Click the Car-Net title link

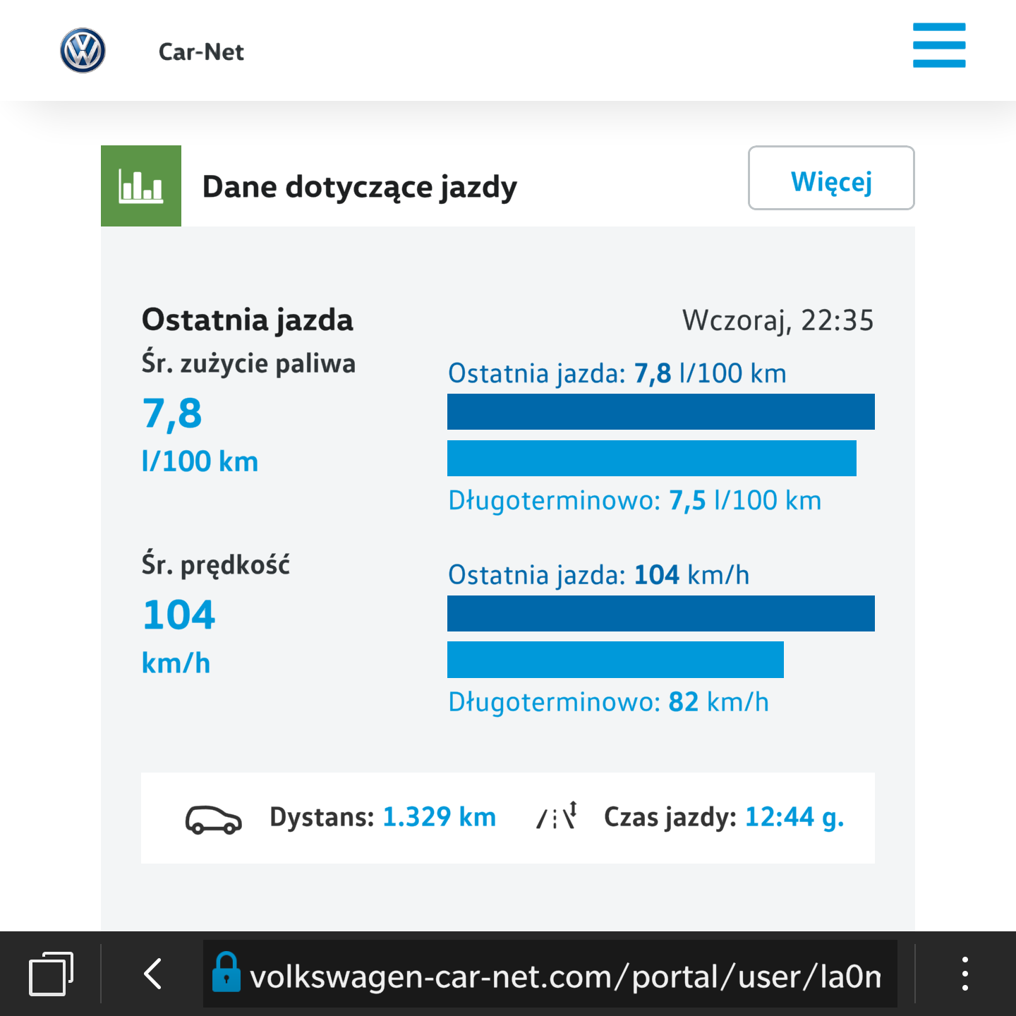(x=201, y=52)
